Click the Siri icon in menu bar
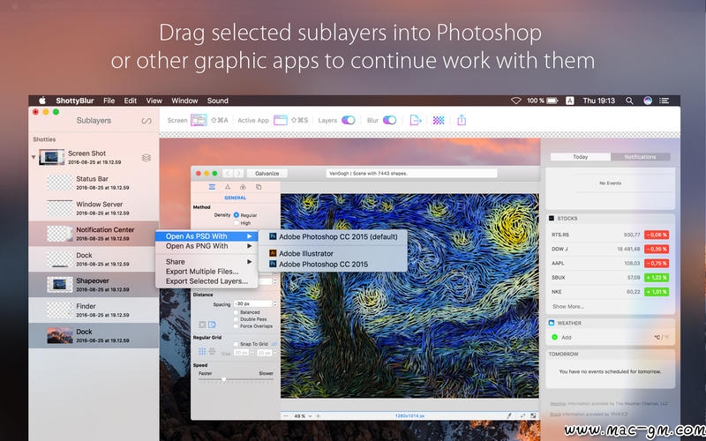Image resolution: width=706 pixels, height=441 pixels. pos(648,101)
